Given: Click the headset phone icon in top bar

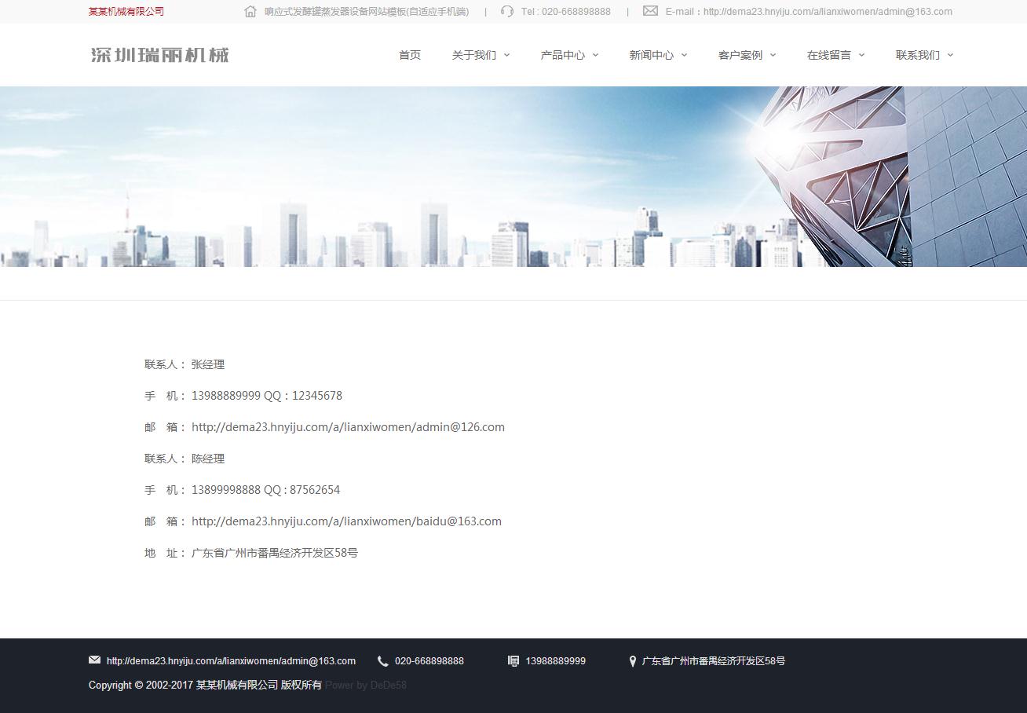Looking at the screenshot, I should pos(507,12).
